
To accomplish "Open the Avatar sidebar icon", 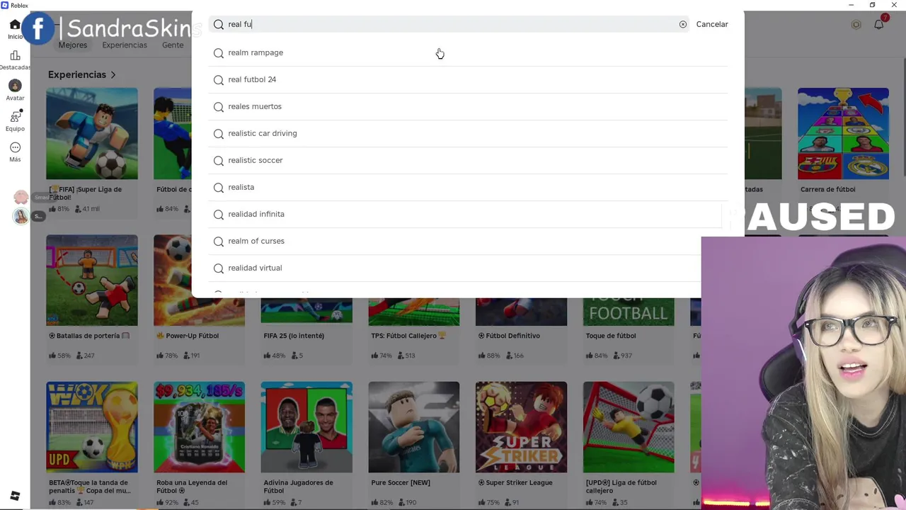I will coord(15,86).
